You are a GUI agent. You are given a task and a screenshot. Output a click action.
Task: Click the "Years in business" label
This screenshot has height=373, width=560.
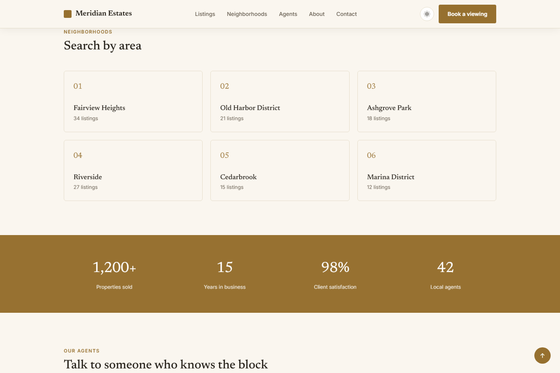[x=225, y=287]
